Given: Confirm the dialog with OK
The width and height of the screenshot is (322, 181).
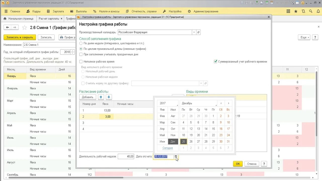Looking at the screenshot, I should pos(238,164).
